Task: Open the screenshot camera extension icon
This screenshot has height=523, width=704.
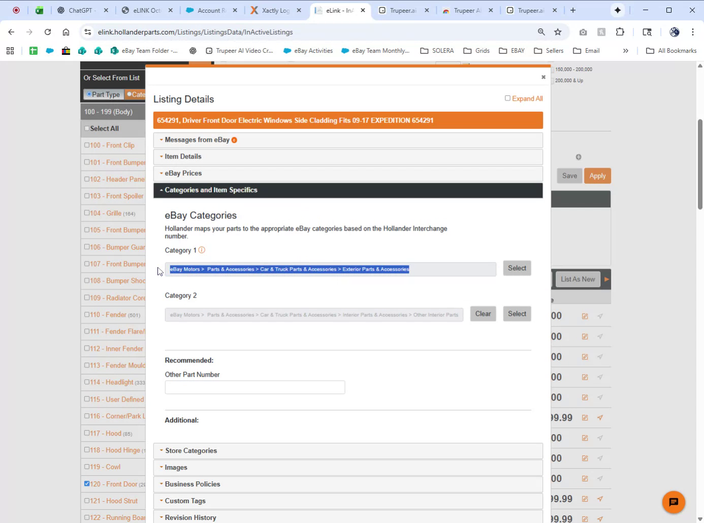Action: (583, 32)
